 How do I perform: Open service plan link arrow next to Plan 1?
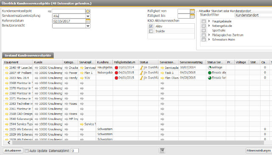click(82, 73)
